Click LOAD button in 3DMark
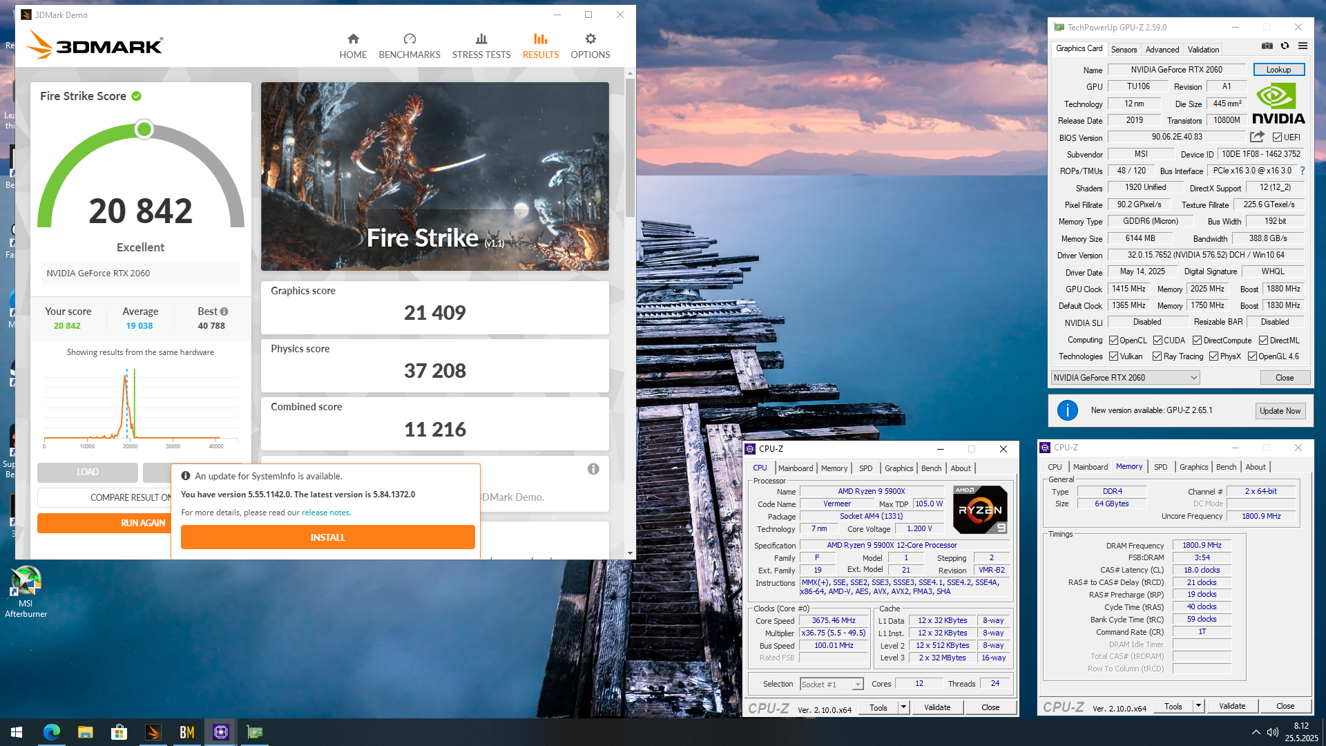1326x746 pixels. 88,472
